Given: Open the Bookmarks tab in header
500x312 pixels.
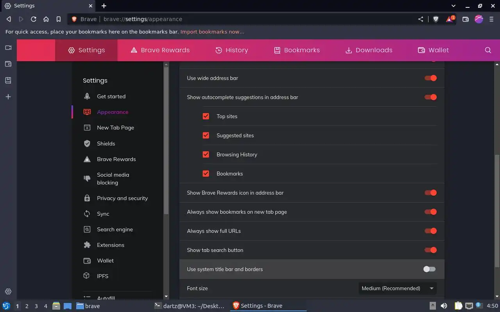Looking at the screenshot, I should coord(297,50).
